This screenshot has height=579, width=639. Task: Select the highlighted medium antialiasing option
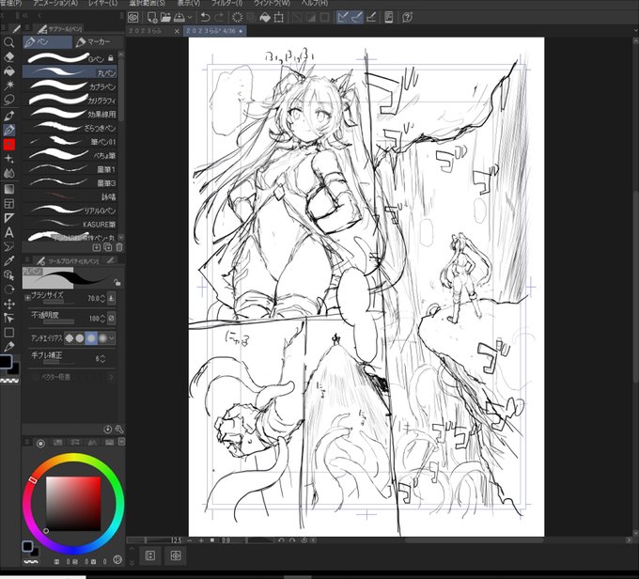pos(91,338)
